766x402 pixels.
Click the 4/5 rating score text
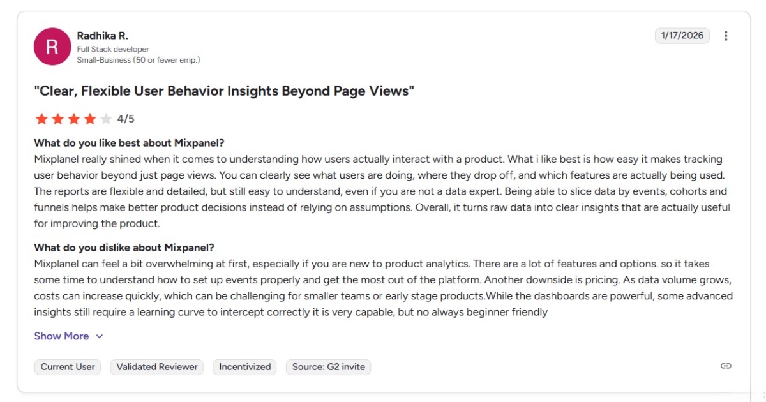click(x=126, y=119)
